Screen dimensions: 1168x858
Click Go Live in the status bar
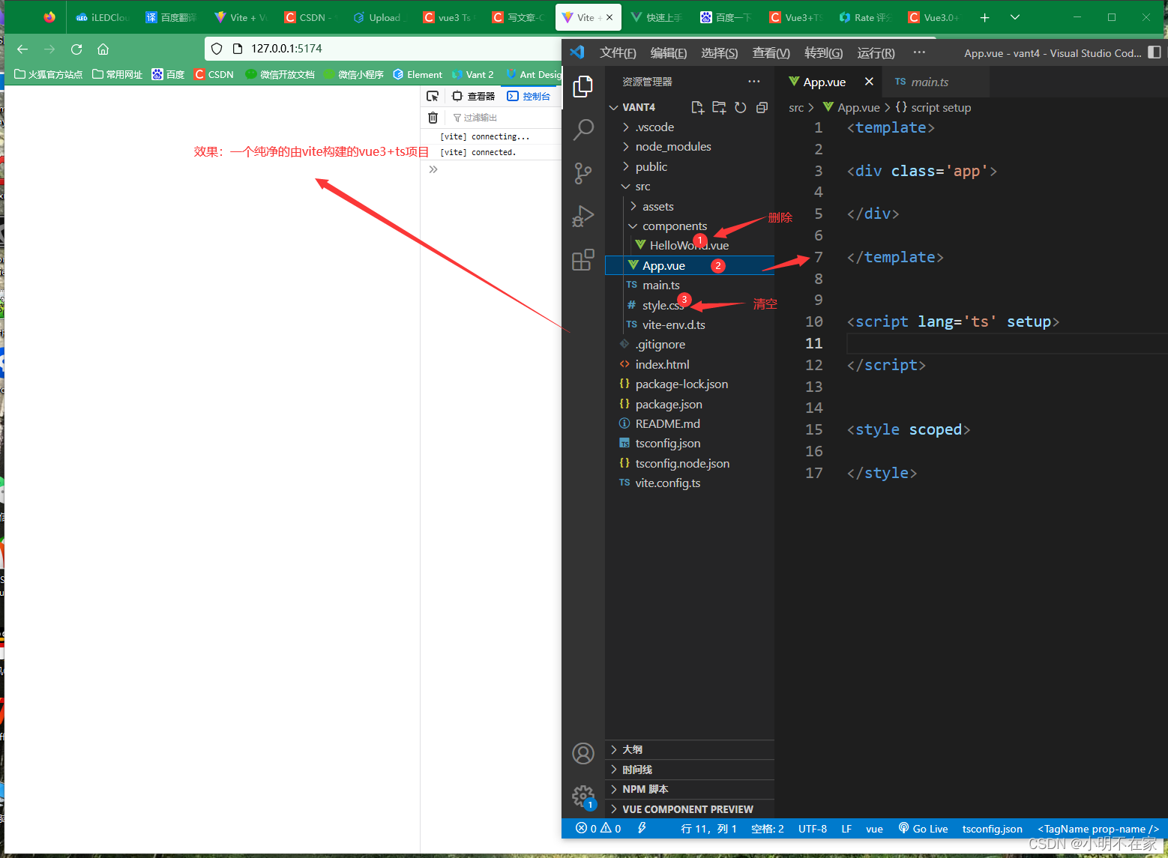[923, 829]
